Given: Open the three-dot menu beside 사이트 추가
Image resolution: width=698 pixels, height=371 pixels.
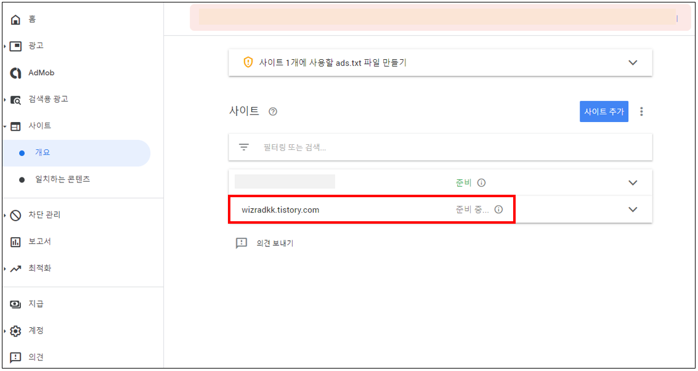Looking at the screenshot, I should point(641,112).
